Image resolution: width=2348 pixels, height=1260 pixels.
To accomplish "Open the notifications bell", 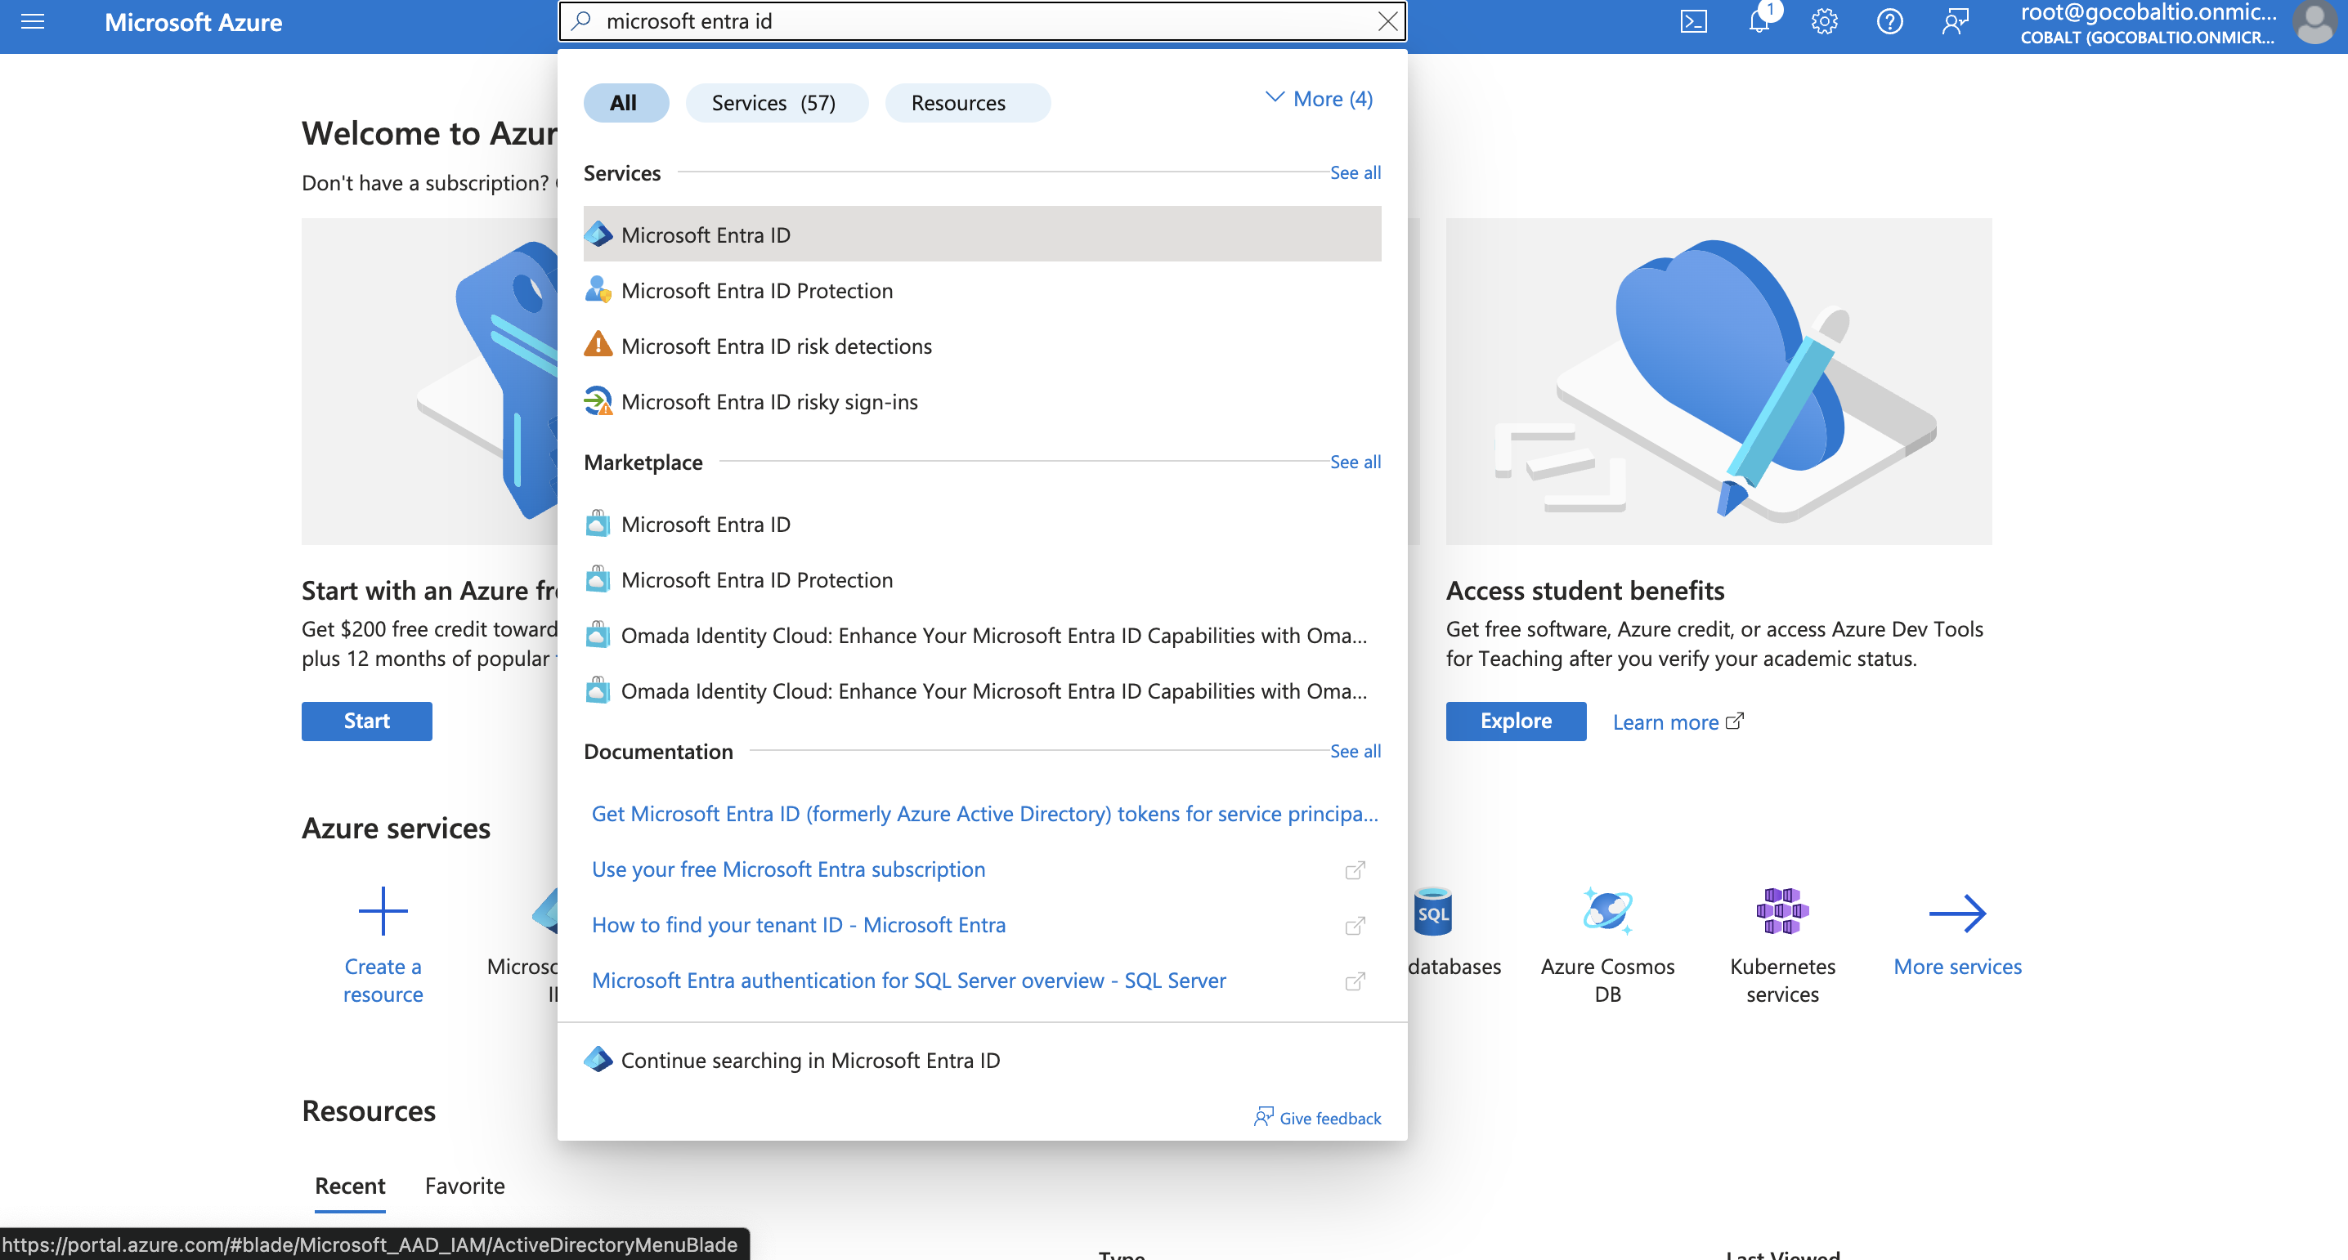I will [x=1759, y=22].
